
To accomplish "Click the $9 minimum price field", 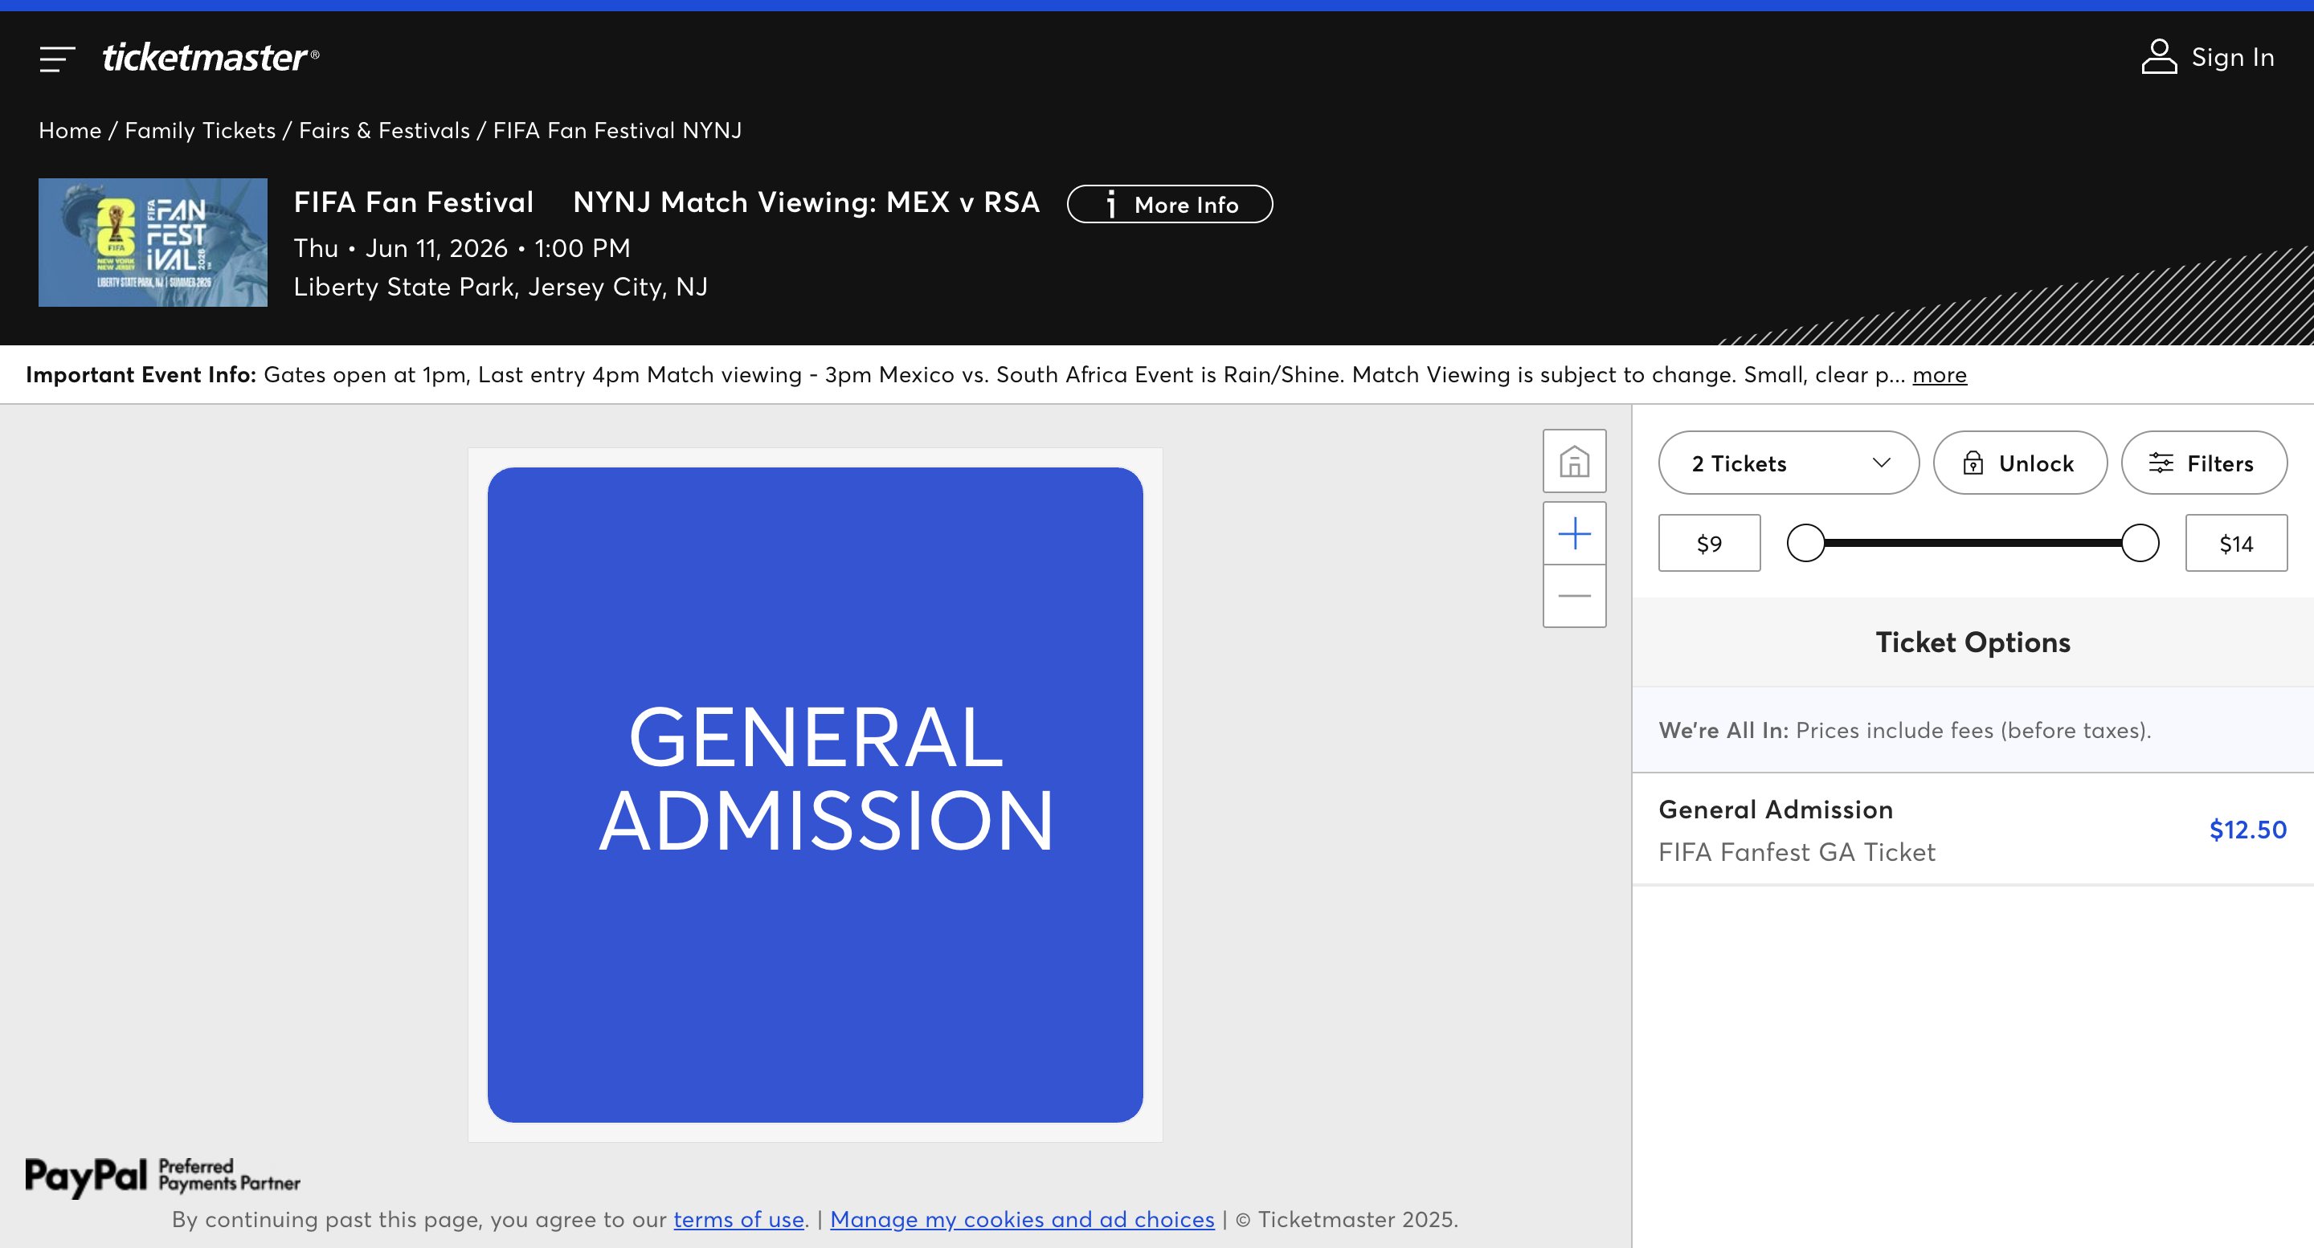I will click(1708, 543).
